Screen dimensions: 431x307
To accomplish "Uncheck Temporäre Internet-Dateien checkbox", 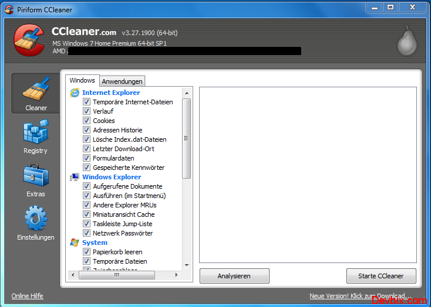I will click(86, 102).
